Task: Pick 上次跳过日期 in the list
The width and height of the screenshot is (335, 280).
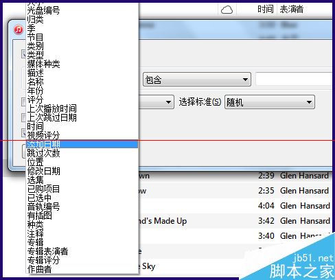Action: tap(82, 117)
